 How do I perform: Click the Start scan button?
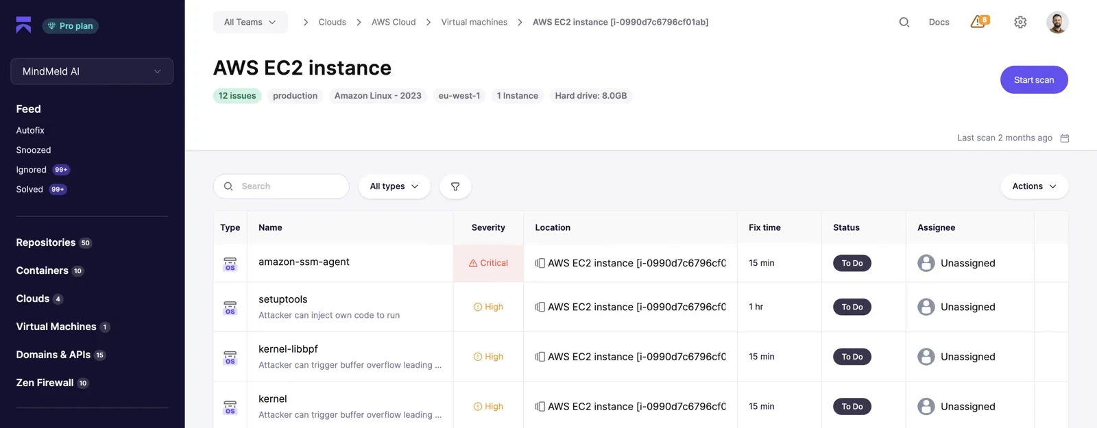click(x=1034, y=80)
